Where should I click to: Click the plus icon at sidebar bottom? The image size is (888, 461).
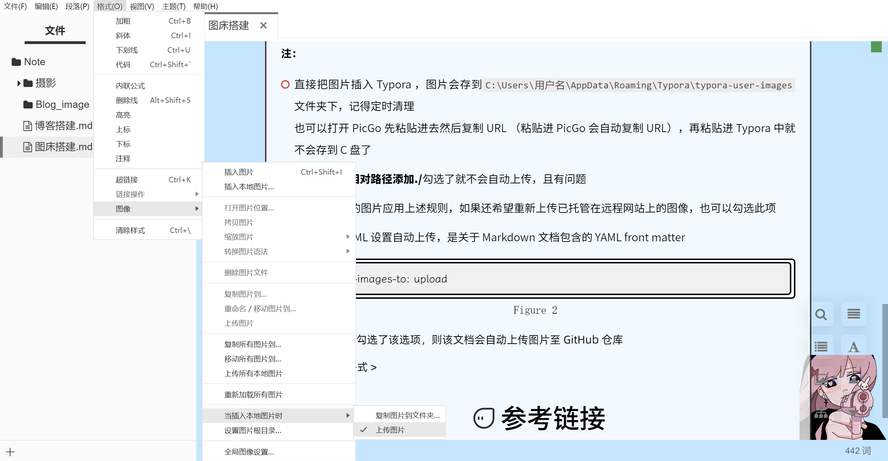(10, 452)
